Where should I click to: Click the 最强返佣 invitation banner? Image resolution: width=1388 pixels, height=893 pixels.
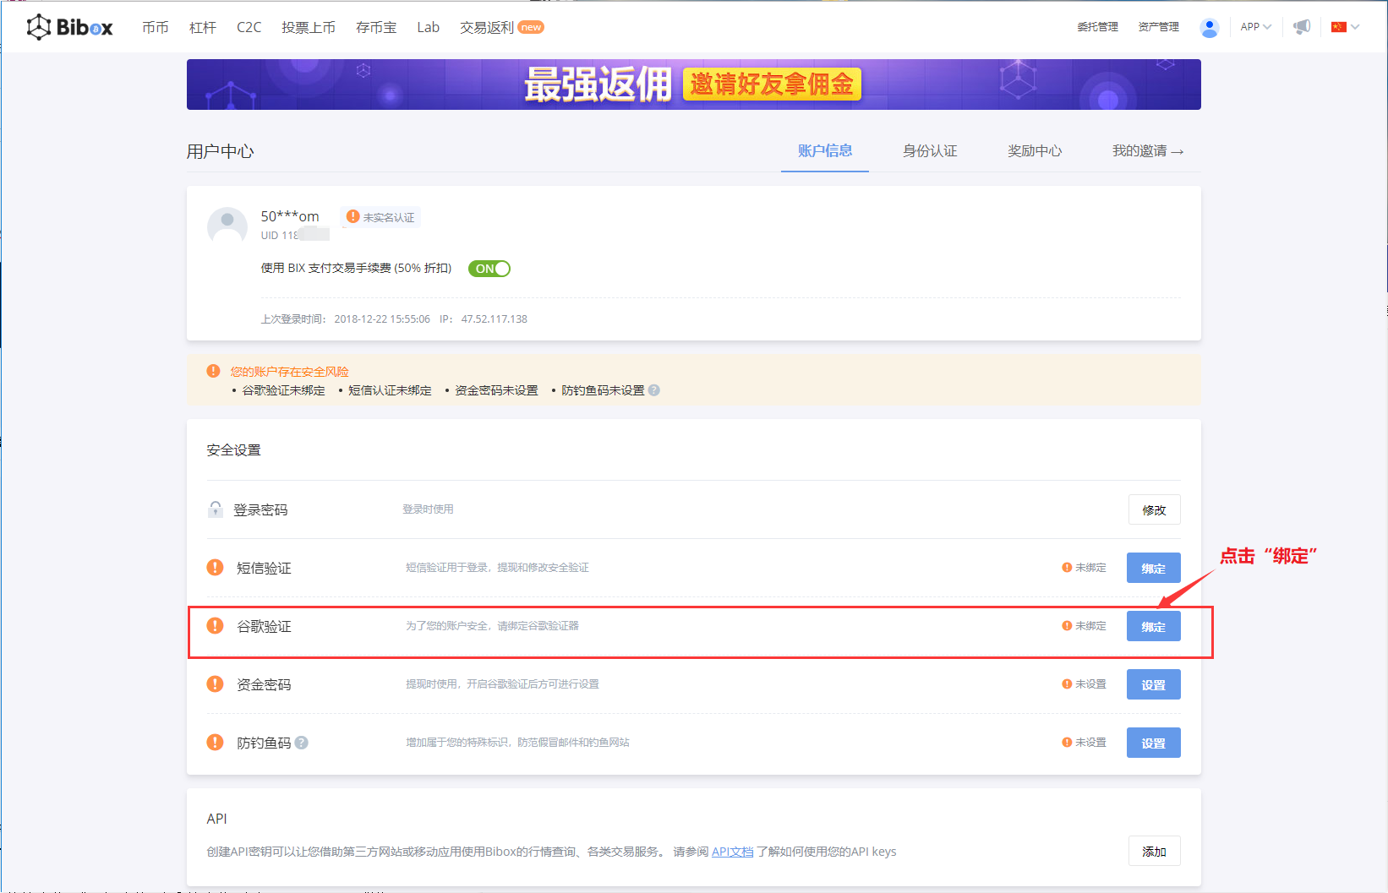693,84
